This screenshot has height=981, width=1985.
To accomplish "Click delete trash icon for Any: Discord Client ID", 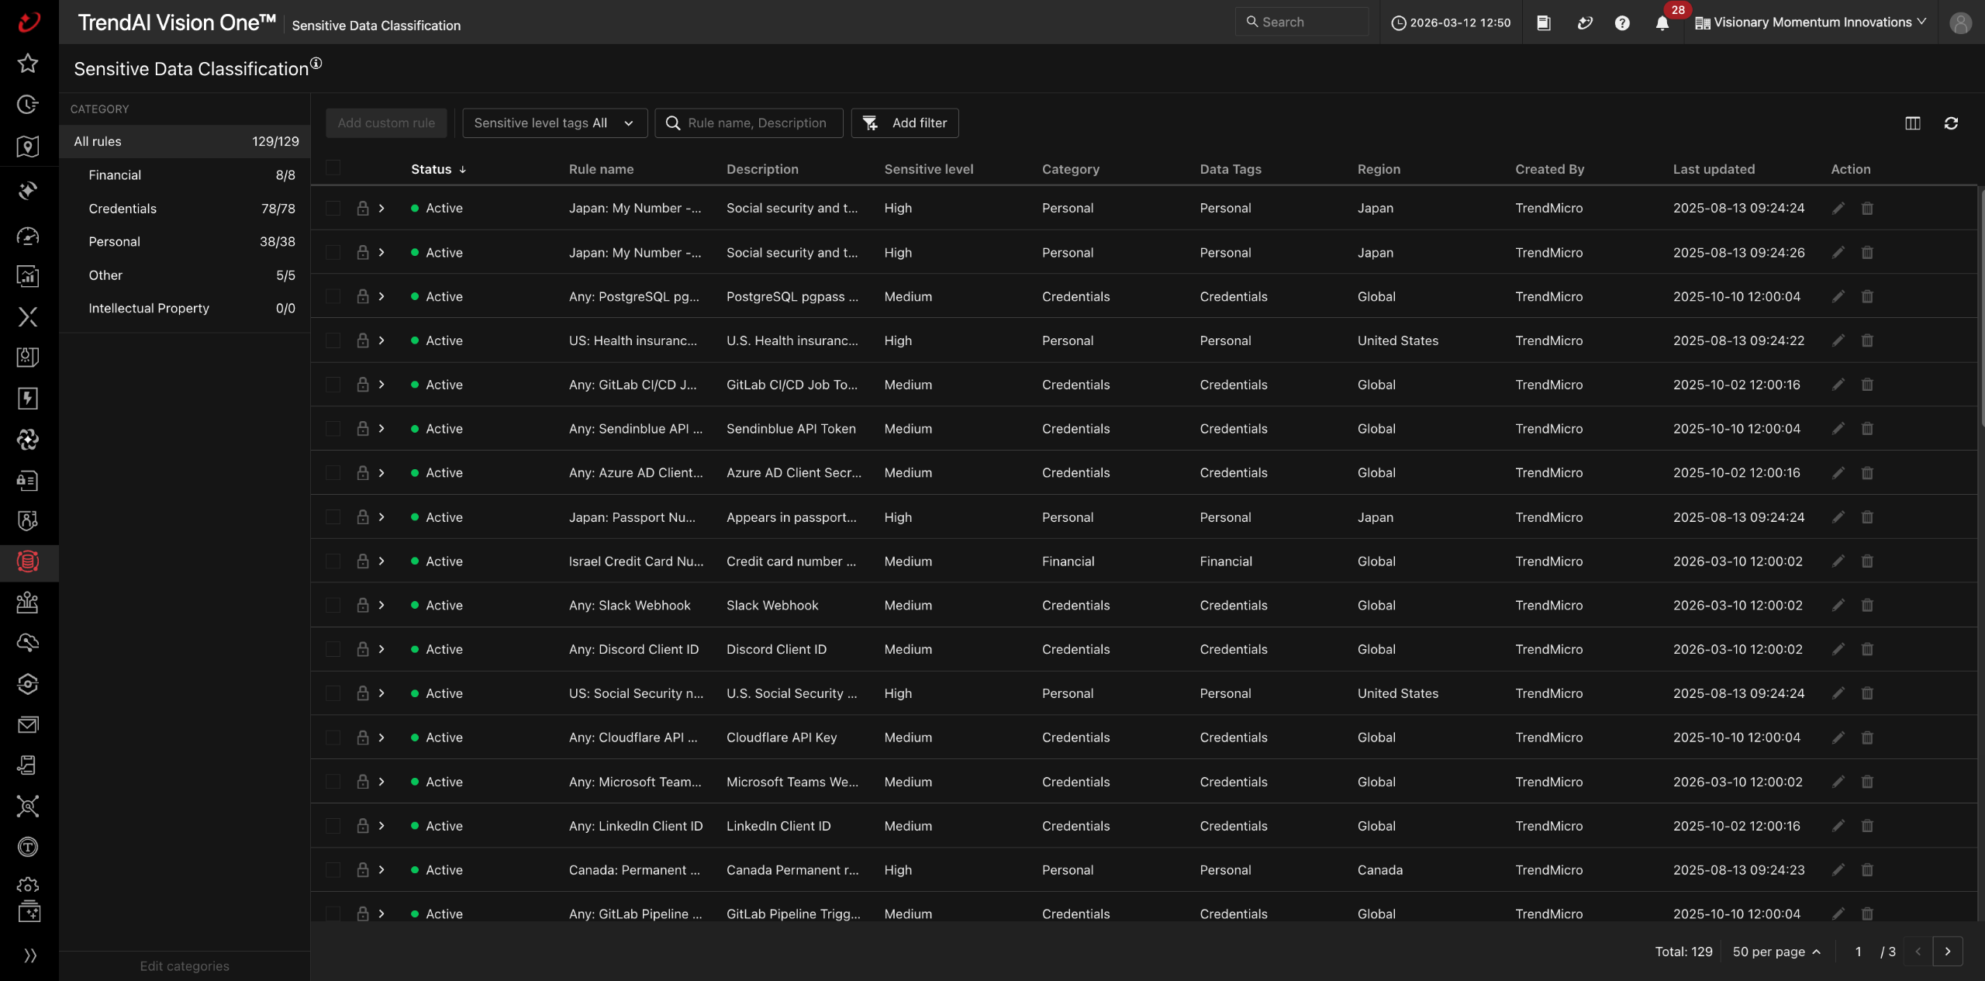I will pos(1867,650).
